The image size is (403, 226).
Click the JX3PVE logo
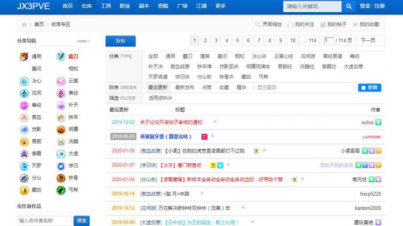pos(33,6)
